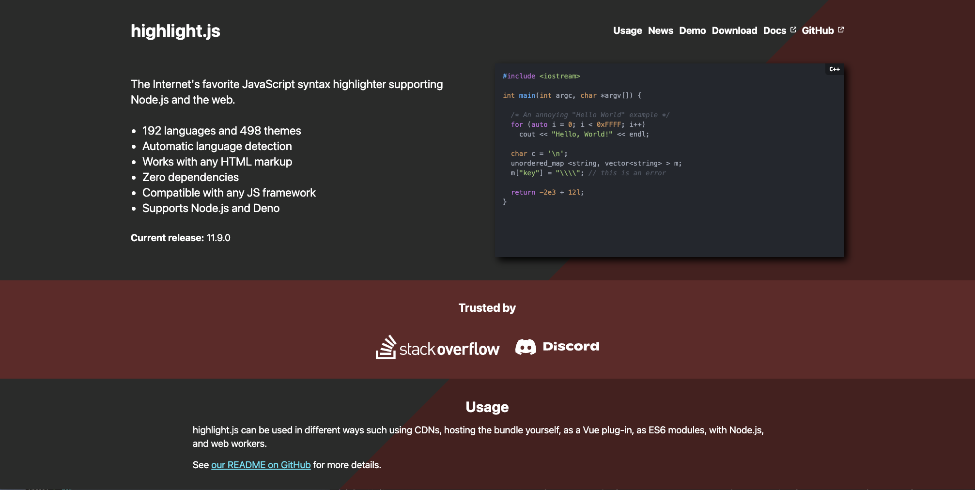
Task: Click the '// this is an error' comment
Action: pyautogui.click(x=627, y=173)
